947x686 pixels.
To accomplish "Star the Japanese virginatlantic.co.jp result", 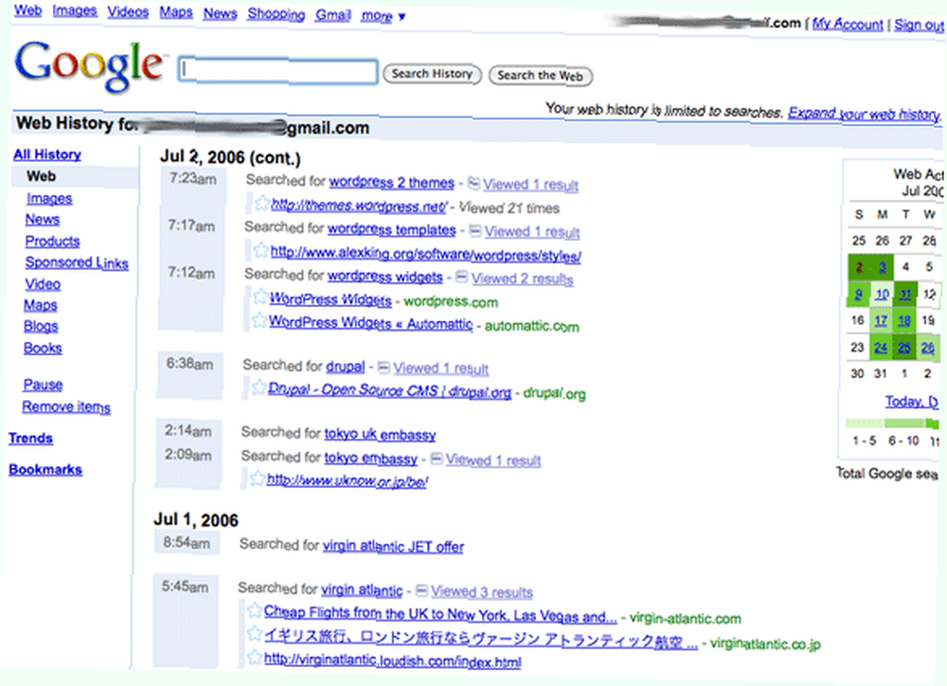I will coord(255,634).
